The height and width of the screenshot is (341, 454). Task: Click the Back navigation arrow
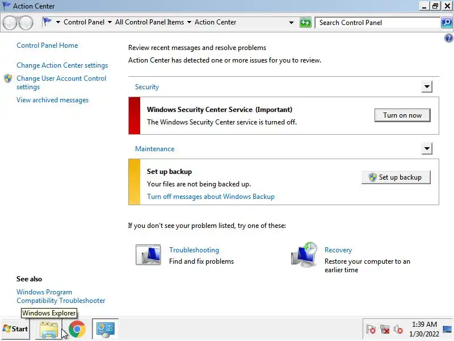tap(10, 23)
